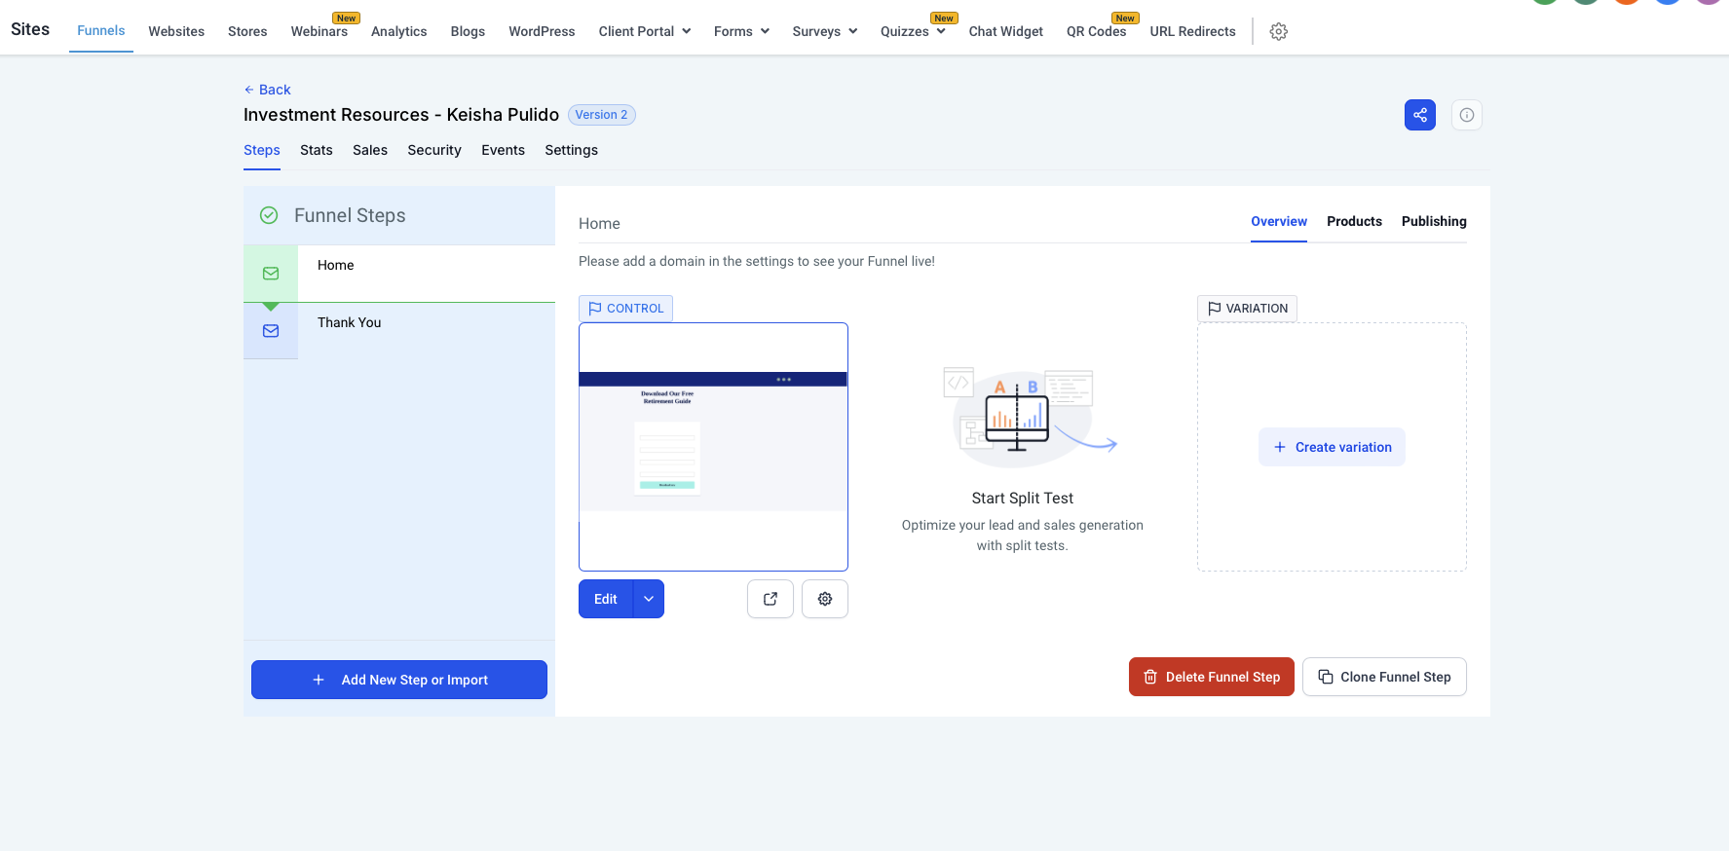Click the Version 2 badge
Viewport: 1729px width, 851px height.
pos(601,115)
